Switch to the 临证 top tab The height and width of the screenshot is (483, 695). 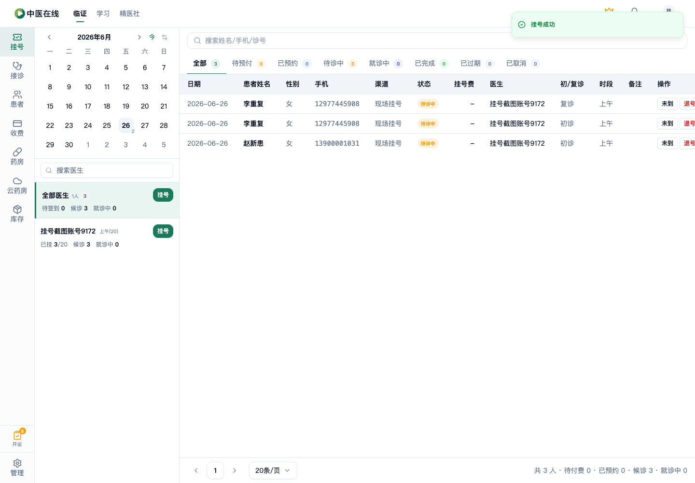(80, 14)
